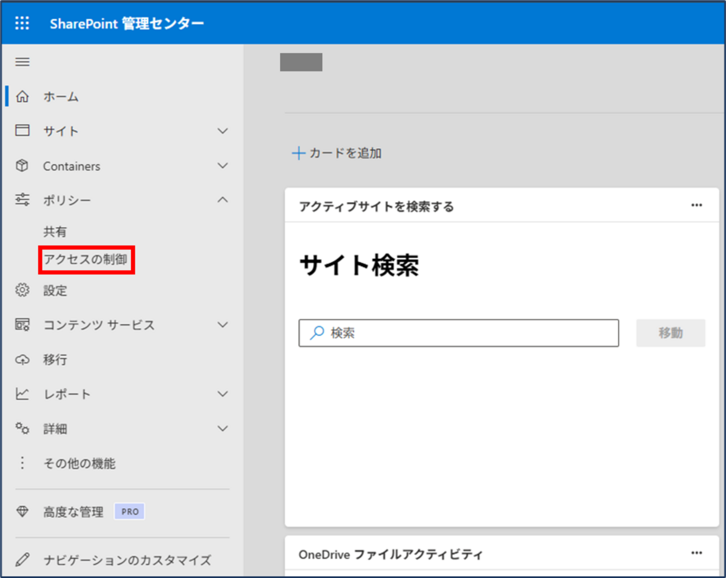Click the pencil icon for navigation customization
The height and width of the screenshot is (578, 726).
coord(22,560)
